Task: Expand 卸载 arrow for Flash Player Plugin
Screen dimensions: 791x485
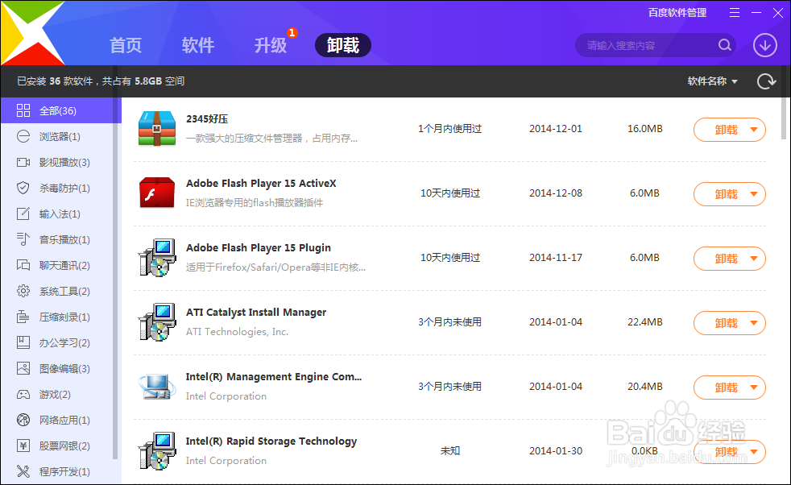Action: pyautogui.click(x=754, y=259)
